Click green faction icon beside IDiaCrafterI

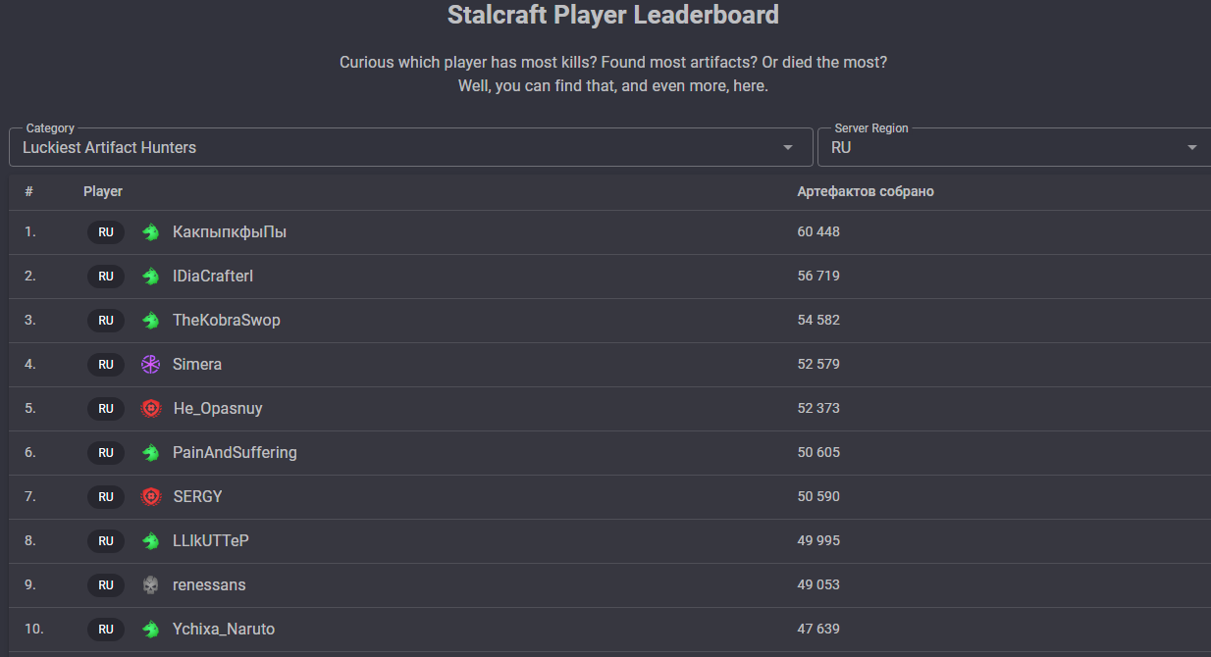pyautogui.click(x=150, y=277)
